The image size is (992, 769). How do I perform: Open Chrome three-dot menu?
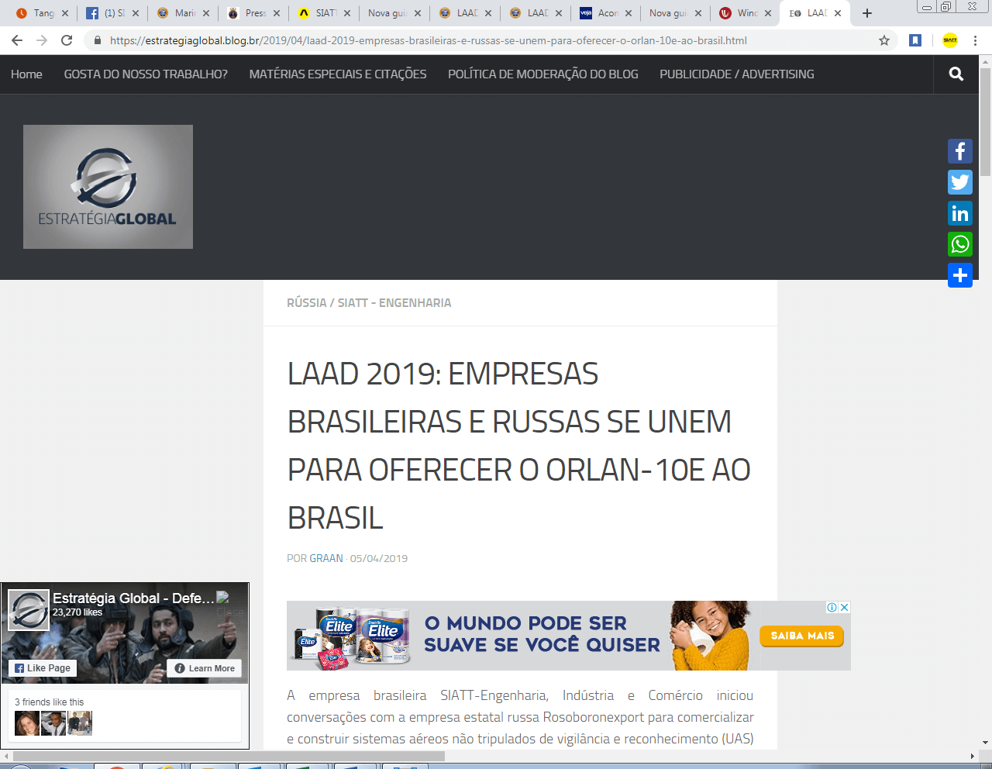(x=976, y=40)
